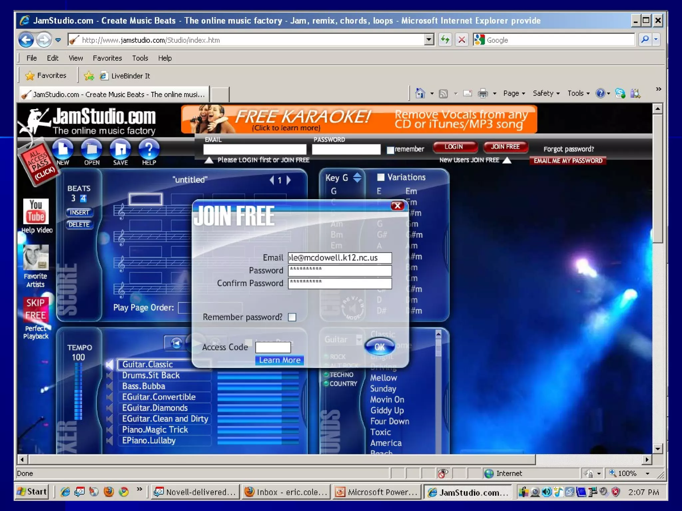682x511 pixels.
Task: Check the Remember password checkbox
Action: coord(292,317)
